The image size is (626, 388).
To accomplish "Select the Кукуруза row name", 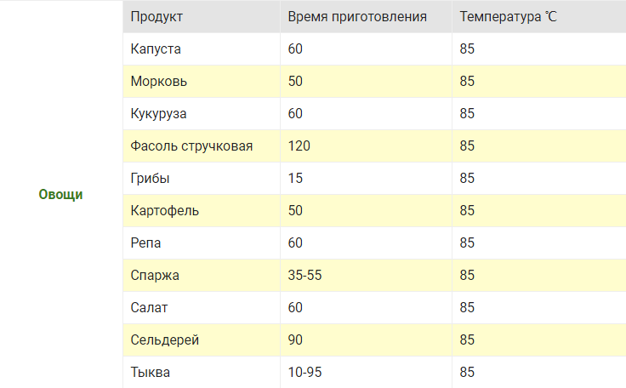I will tap(158, 114).
